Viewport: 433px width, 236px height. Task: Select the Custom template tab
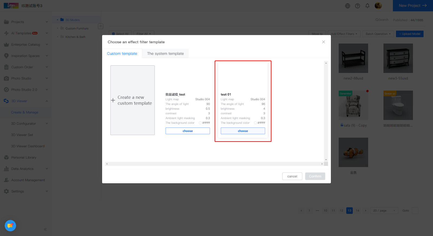122,53
